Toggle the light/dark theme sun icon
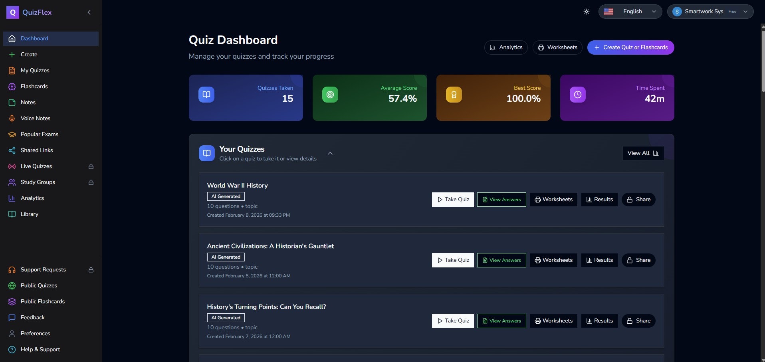 586,12
